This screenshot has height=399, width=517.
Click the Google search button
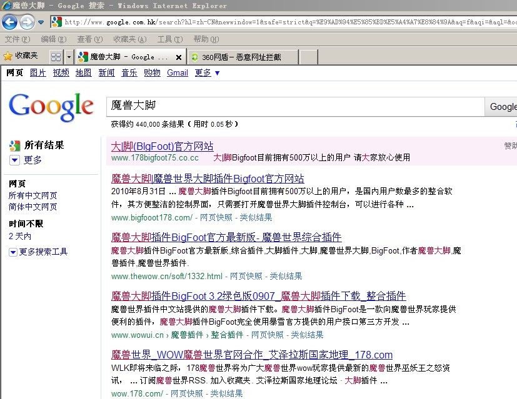(501, 106)
